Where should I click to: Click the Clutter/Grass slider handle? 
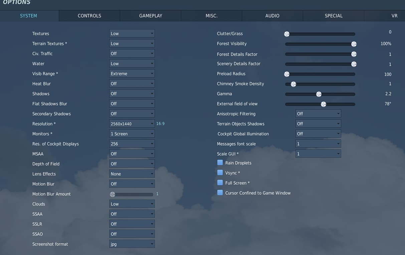(286, 34)
